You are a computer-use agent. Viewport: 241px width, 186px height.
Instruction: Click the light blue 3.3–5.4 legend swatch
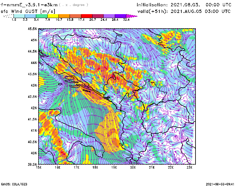click(x=30, y=16)
